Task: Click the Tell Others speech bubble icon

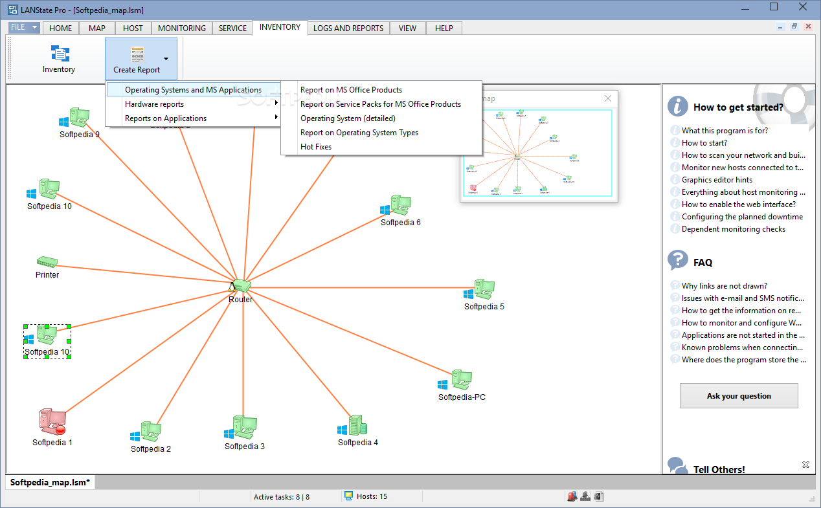Action: coord(678,467)
